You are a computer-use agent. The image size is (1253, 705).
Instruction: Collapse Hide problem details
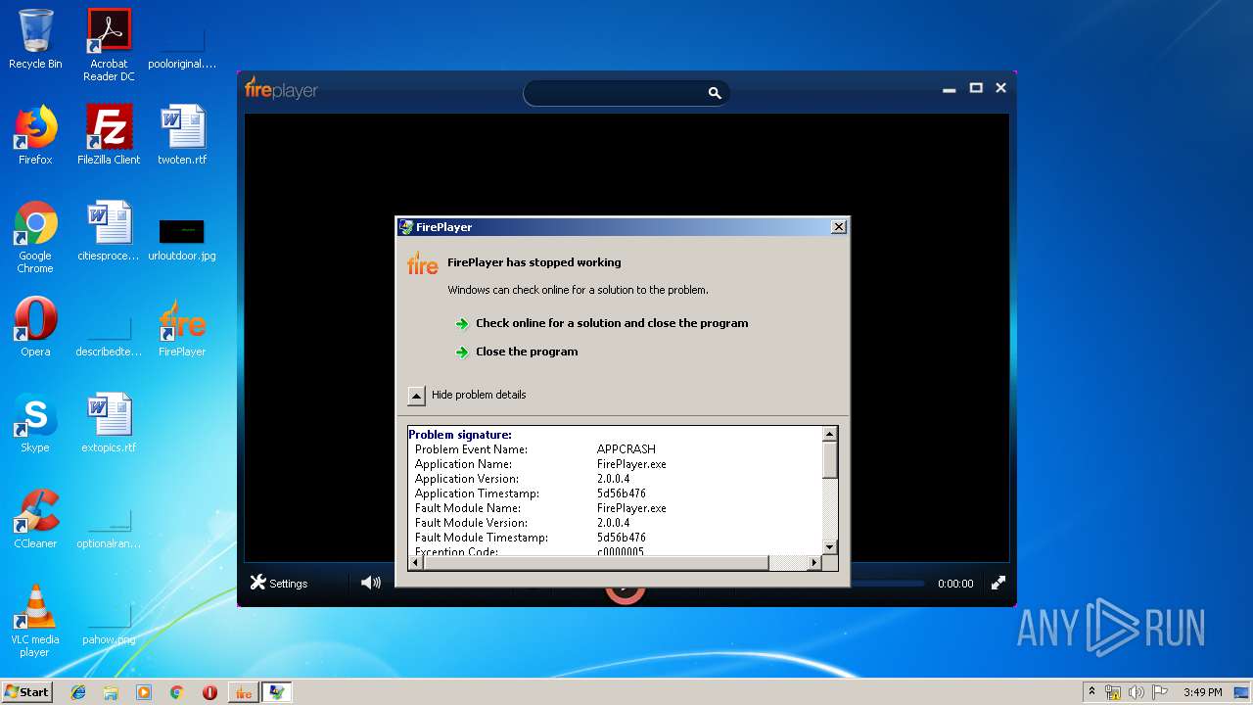pos(468,395)
